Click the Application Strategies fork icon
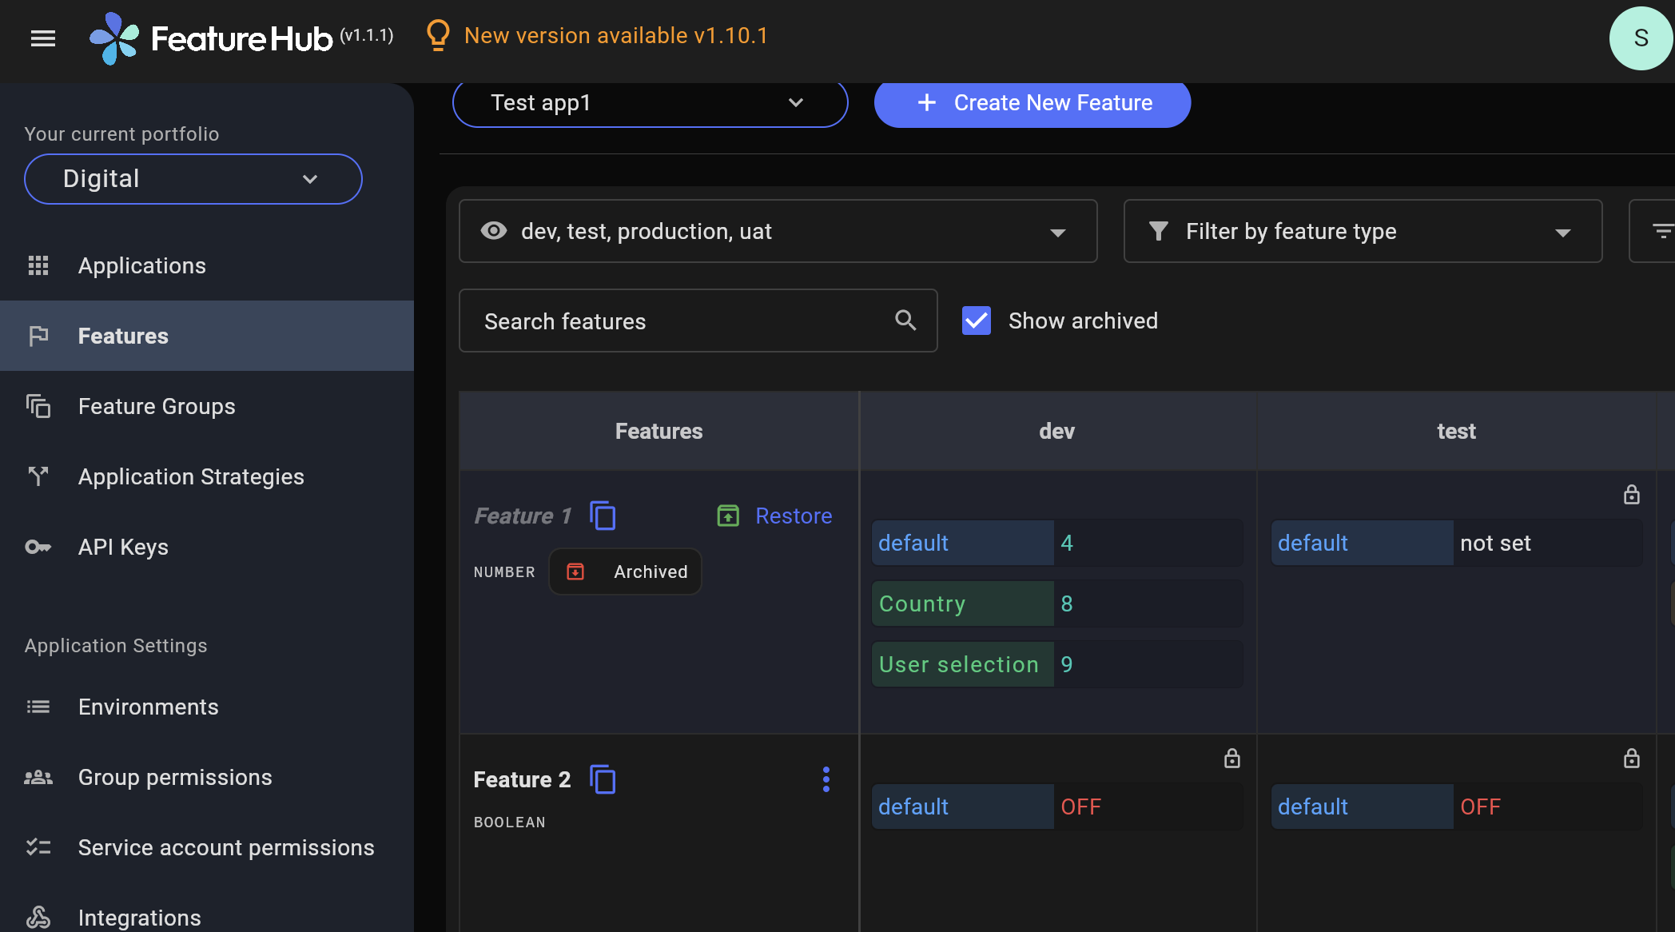Image resolution: width=1675 pixels, height=932 pixels. [x=38, y=476]
